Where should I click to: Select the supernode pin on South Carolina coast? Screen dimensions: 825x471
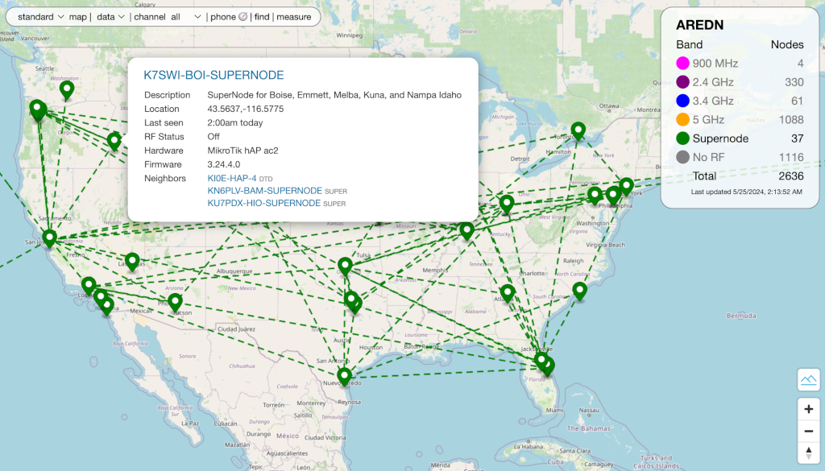(x=579, y=290)
